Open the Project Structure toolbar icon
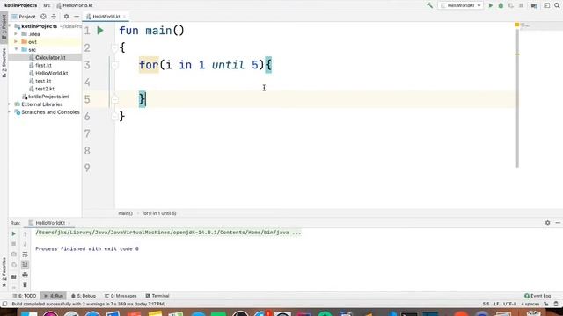563x316 pixels. tap(534, 5)
